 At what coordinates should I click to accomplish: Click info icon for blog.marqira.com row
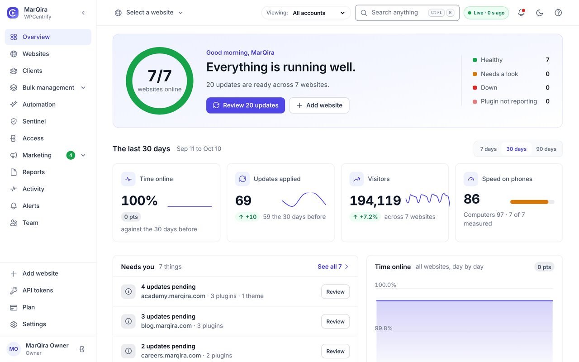(x=128, y=321)
